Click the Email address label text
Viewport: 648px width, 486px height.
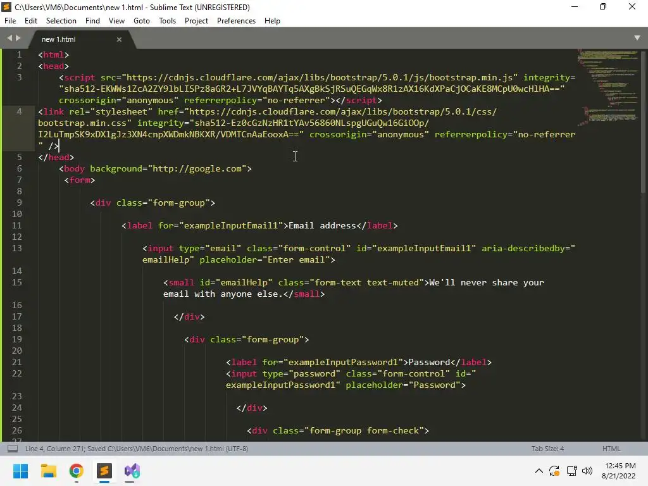point(322,226)
